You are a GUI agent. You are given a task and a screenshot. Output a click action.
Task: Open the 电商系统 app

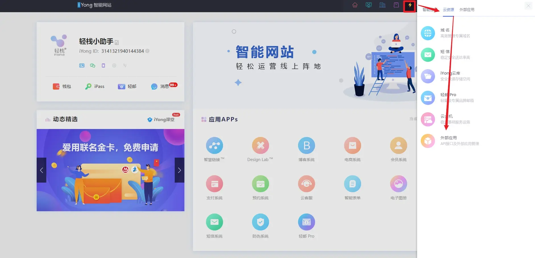(x=352, y=145)
